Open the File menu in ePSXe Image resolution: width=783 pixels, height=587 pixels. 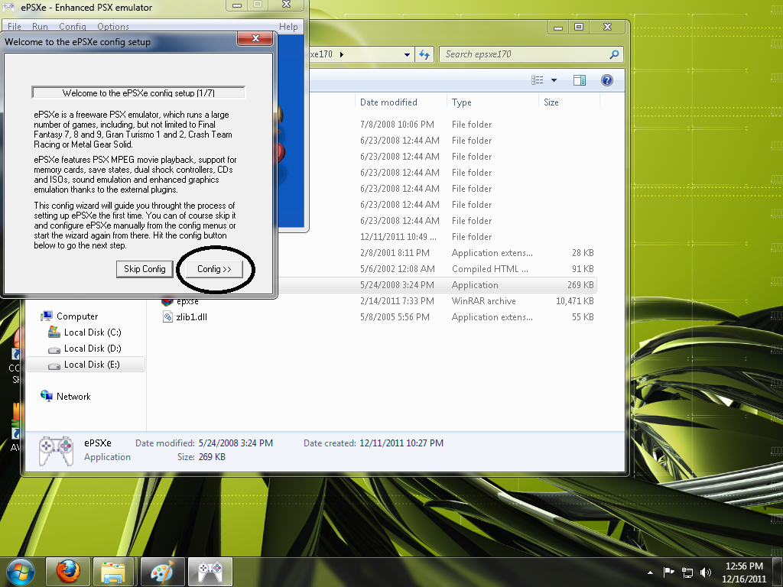click(14, 27)
